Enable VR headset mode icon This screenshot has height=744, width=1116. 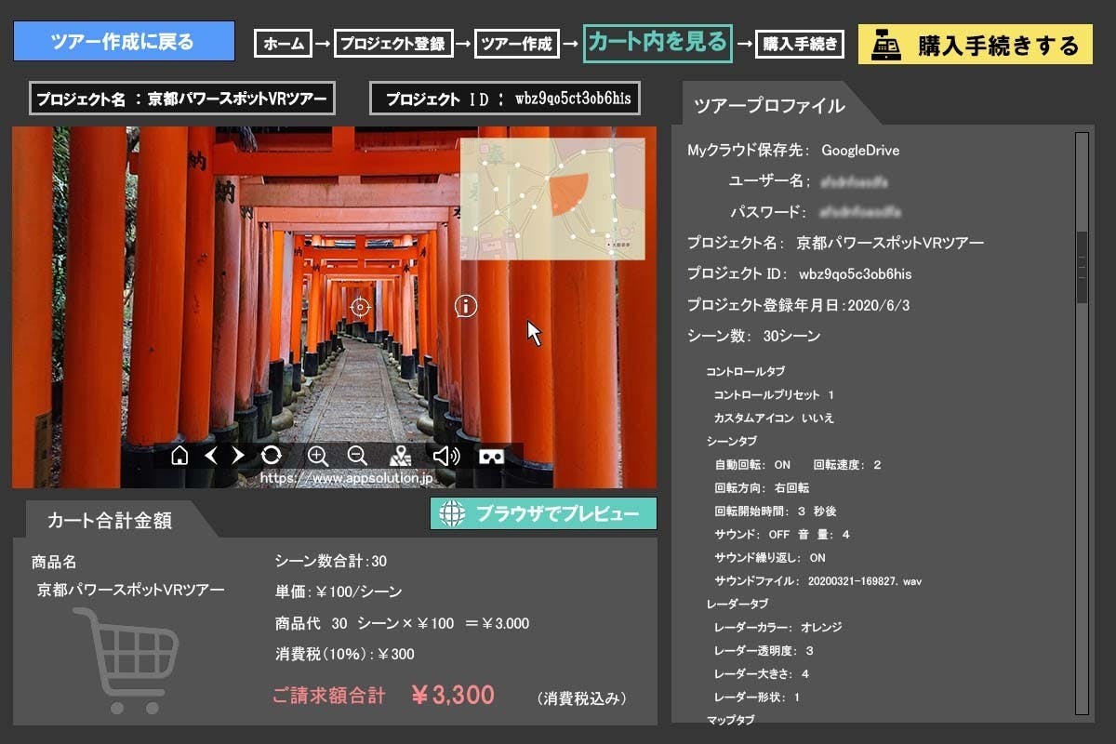[x=491, y=456]
